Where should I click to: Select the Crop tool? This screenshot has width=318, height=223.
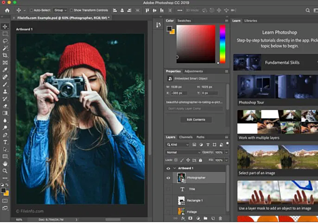[x=5, y=55]
